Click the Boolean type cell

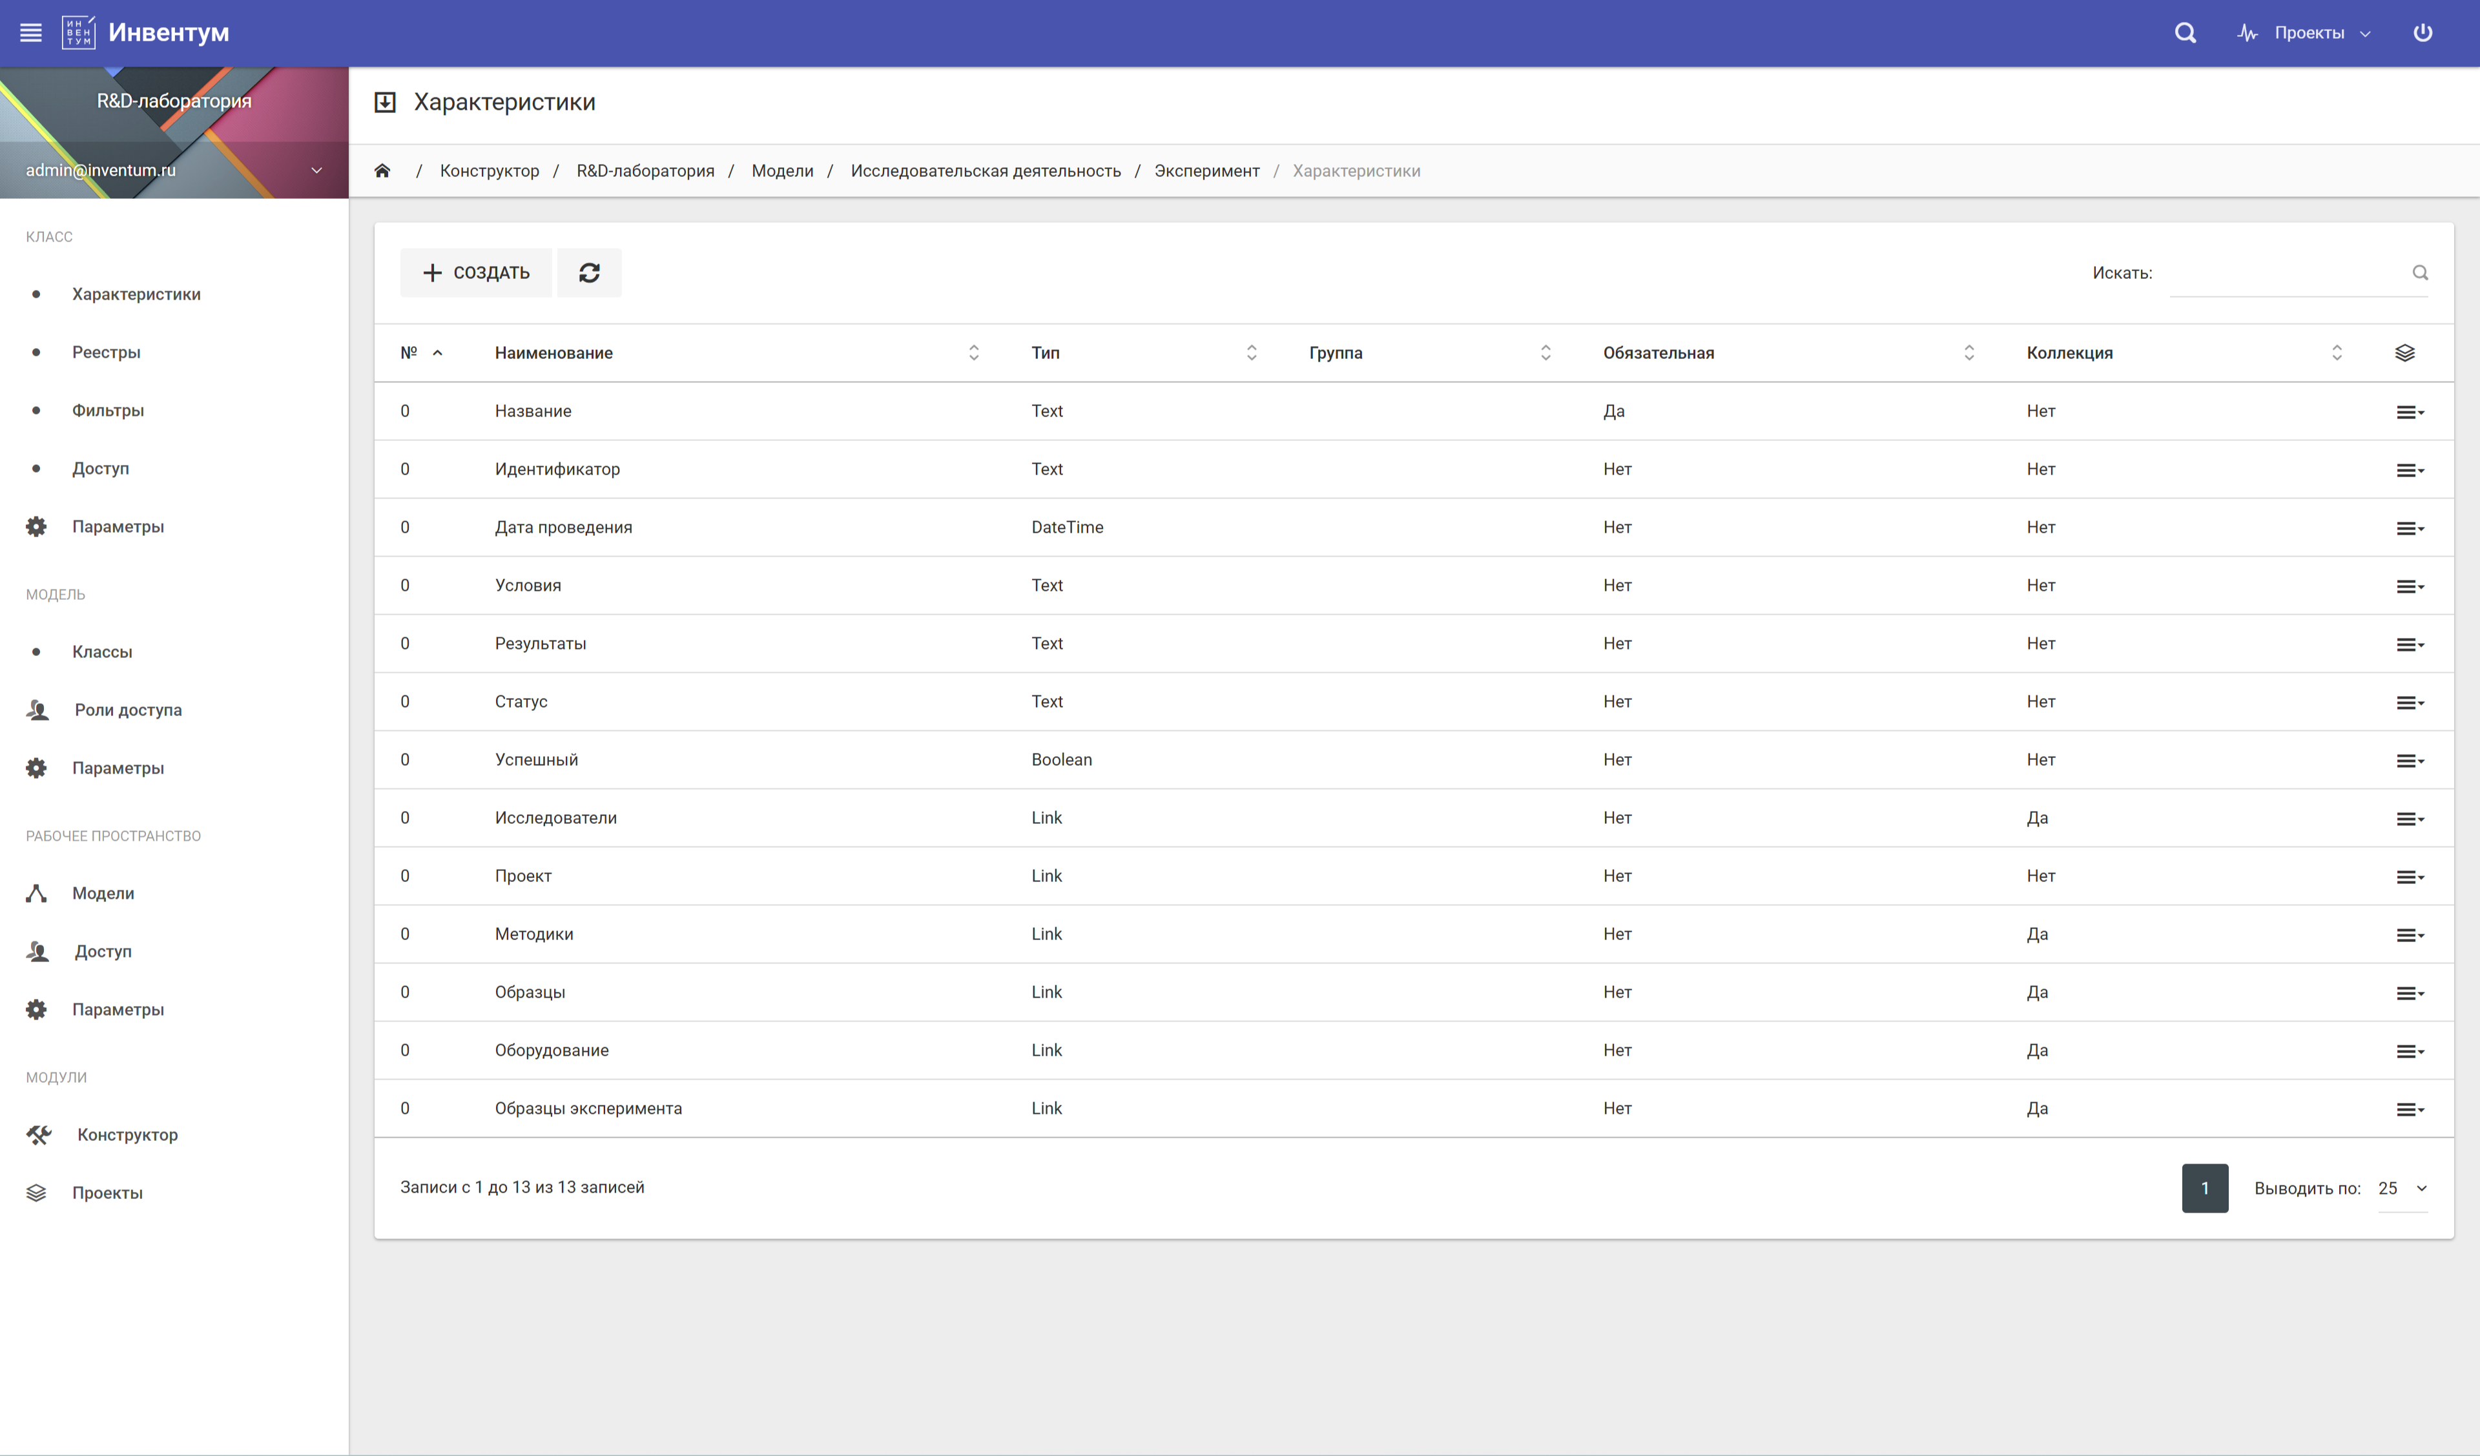[1061, 759]
